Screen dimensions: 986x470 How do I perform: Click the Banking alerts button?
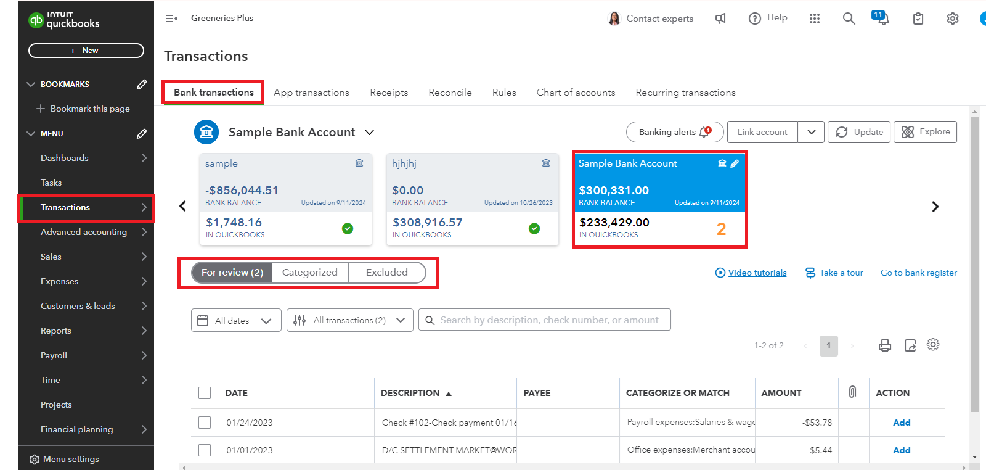click(675, 132)
